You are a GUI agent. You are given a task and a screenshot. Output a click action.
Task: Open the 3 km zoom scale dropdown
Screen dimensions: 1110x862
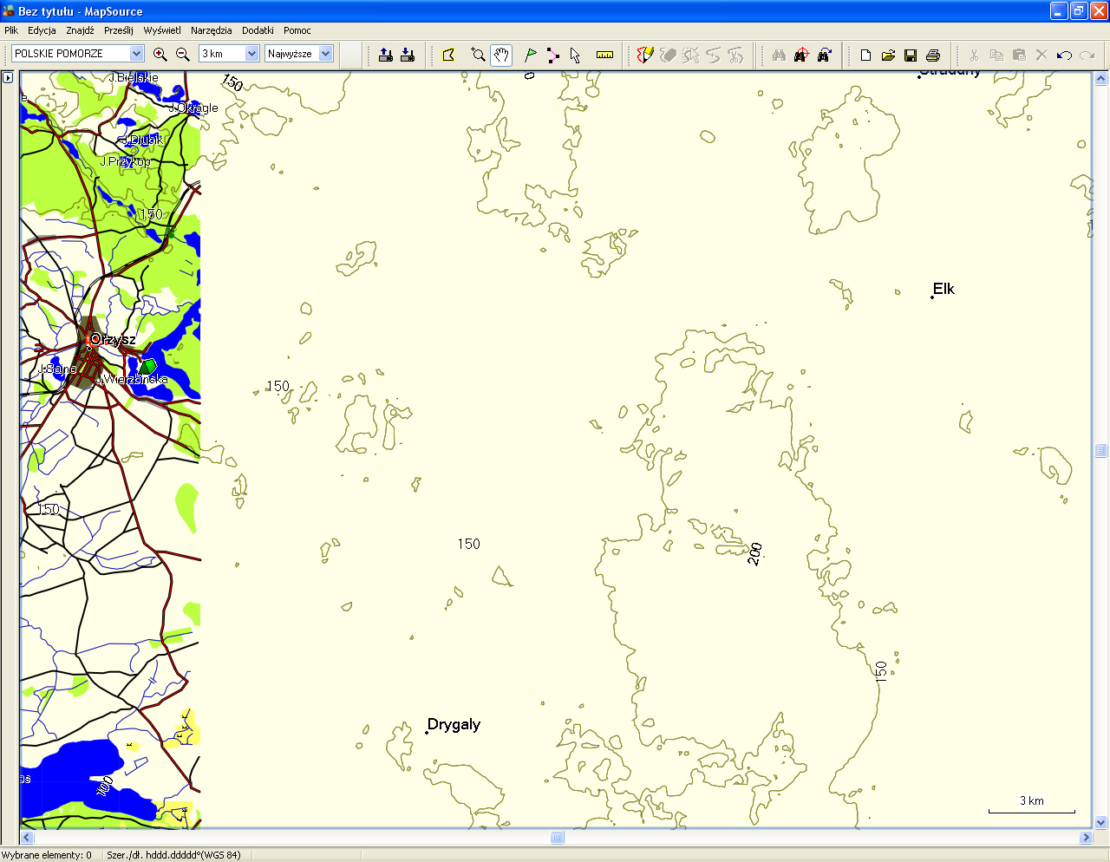coord(251,54)
